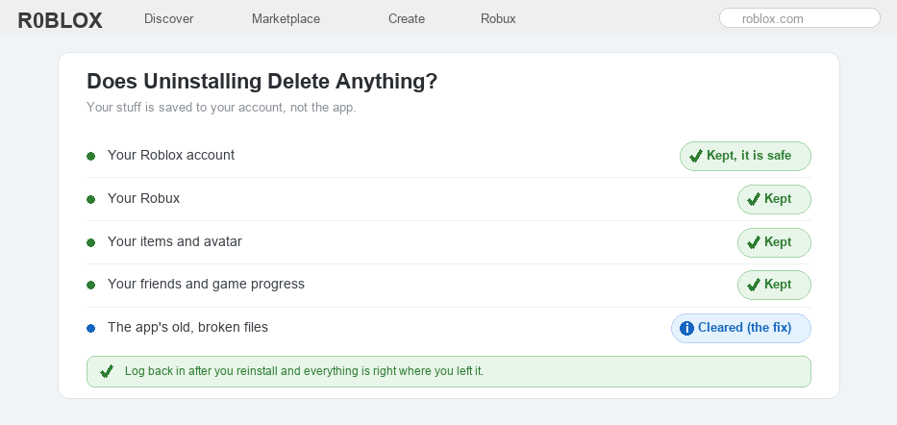This screenshot has width=897, height=425.
Task: Click checkmark icon in 'Kept, it is safe'
Action: tap(696, 156)
